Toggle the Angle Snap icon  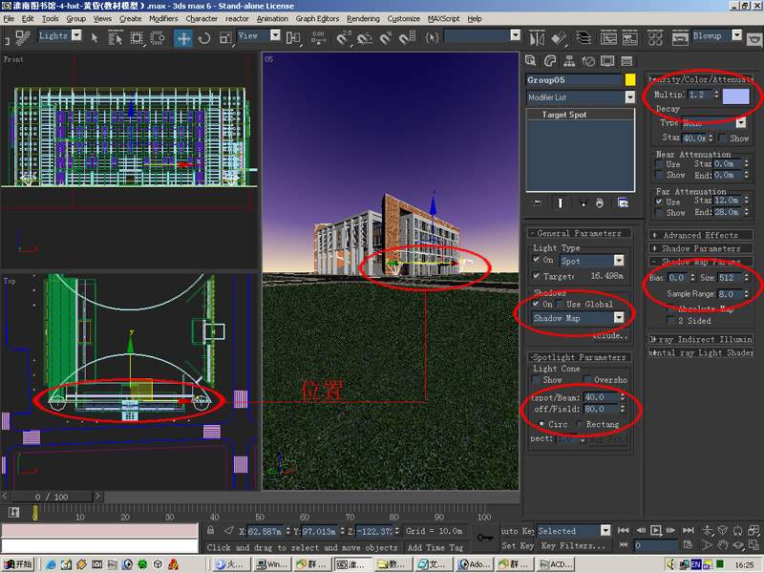(365, 38)
